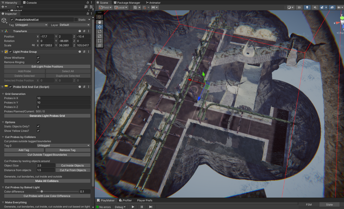The height and width of the screenshot is (209, 344).
Task: Lock the Hierarchy panel
Action: [x=88, y=3]
